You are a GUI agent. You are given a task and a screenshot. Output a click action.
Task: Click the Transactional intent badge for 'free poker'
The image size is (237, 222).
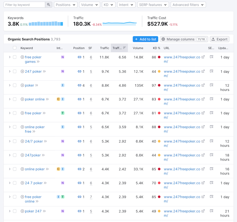coord(63,113)
